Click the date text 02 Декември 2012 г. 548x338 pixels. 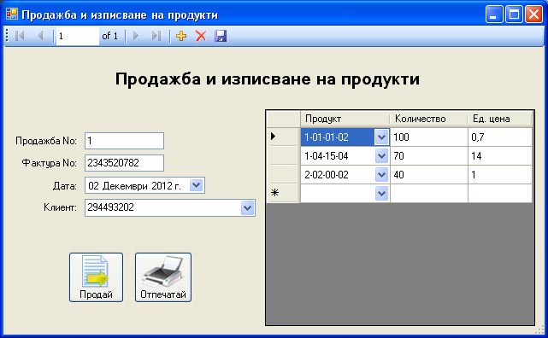[x=134, y=185]
